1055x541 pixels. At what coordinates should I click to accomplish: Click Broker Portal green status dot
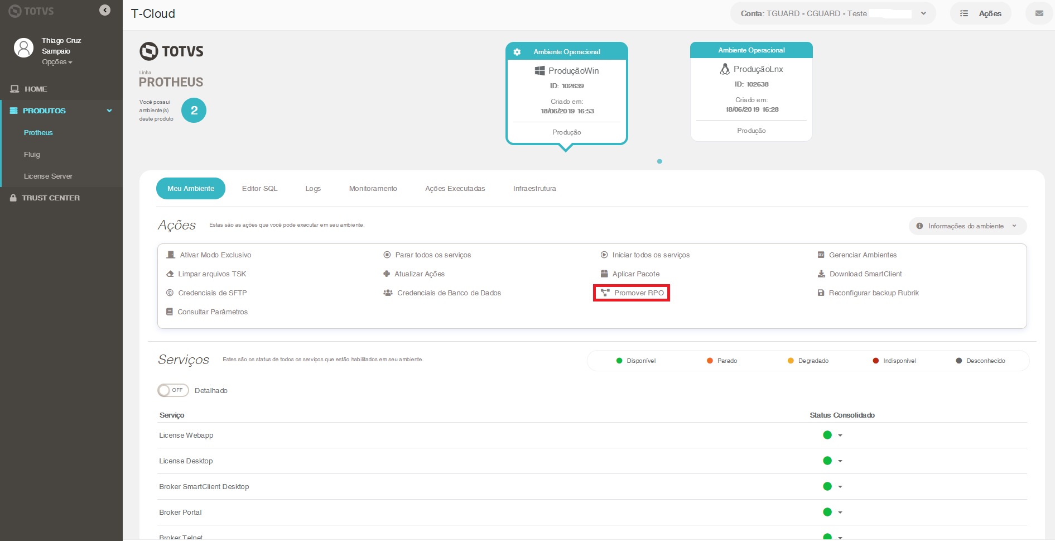[827, 512]
